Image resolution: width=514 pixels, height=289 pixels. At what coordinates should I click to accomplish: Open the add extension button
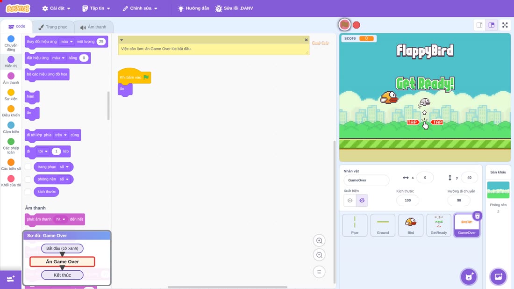point(10,279)
